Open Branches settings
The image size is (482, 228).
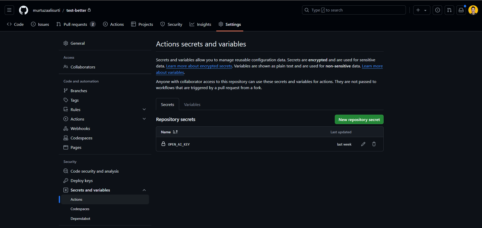(105, 91)
